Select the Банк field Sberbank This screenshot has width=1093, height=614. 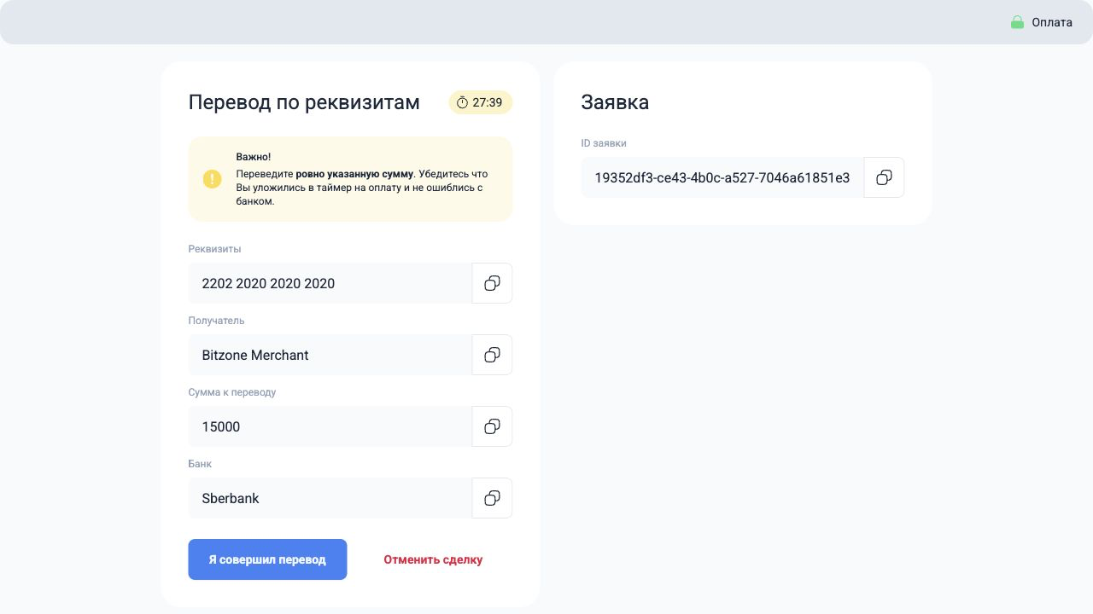(x=330, y=498)
